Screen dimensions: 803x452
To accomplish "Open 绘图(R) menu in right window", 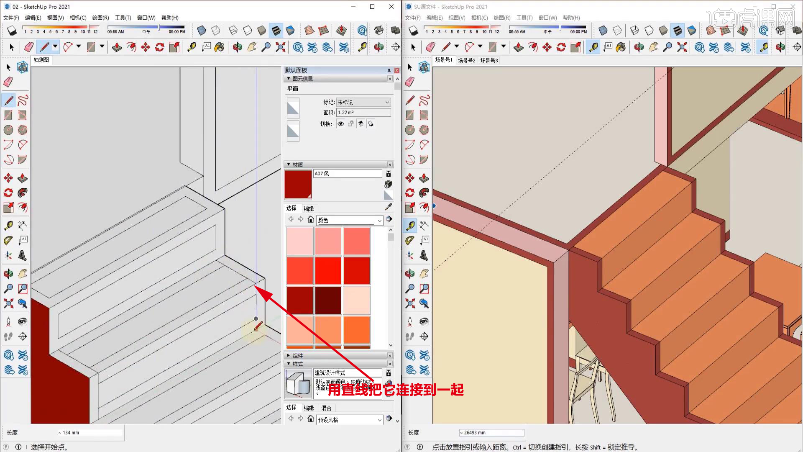I will coord(502,18).
